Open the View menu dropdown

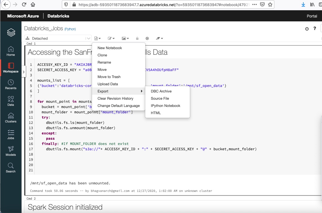[125, 38]
